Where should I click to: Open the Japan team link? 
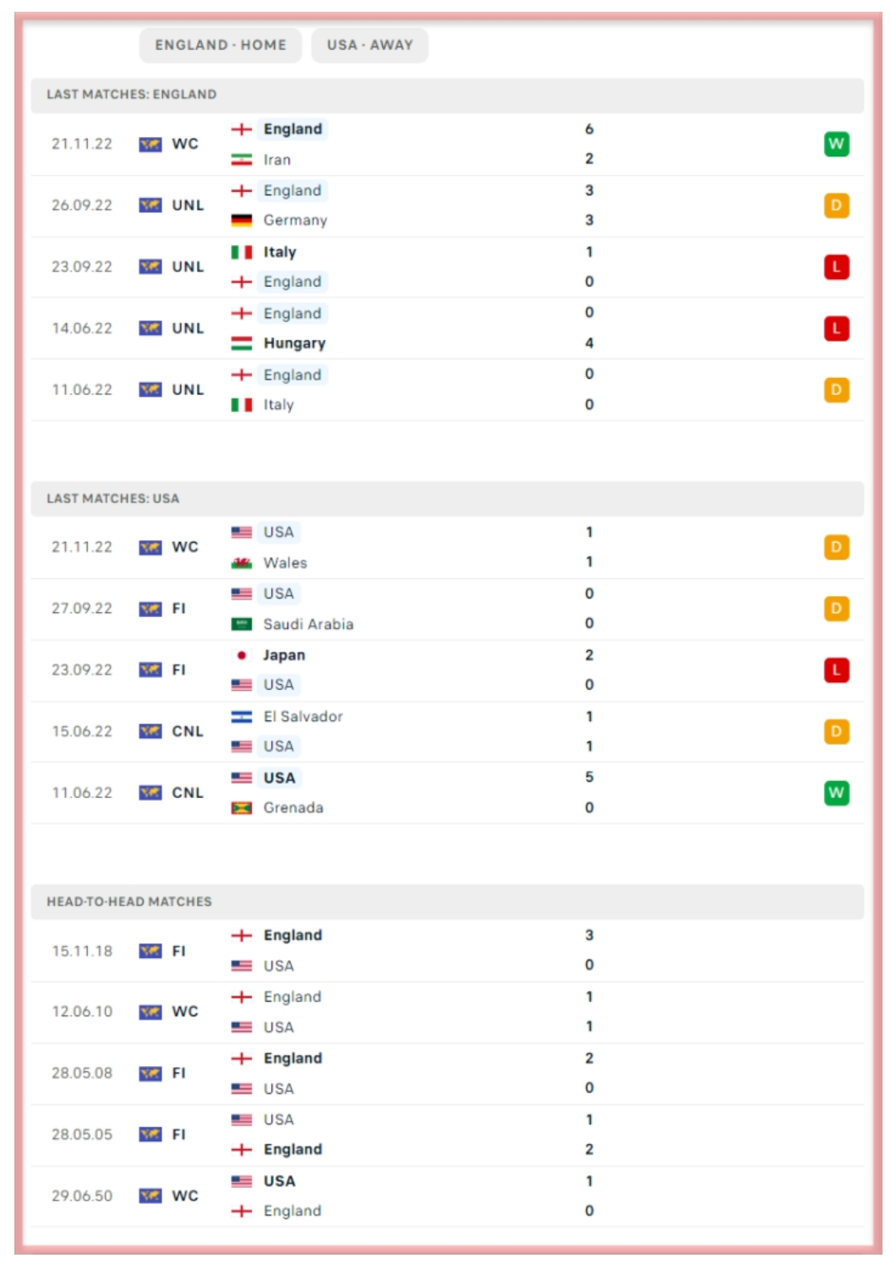click(x=284, y=655)
